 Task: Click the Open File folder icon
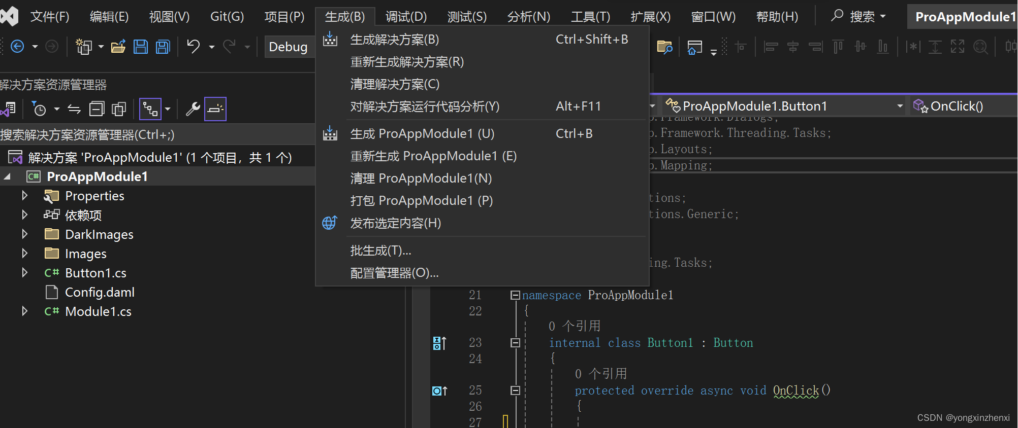(118, 47)
